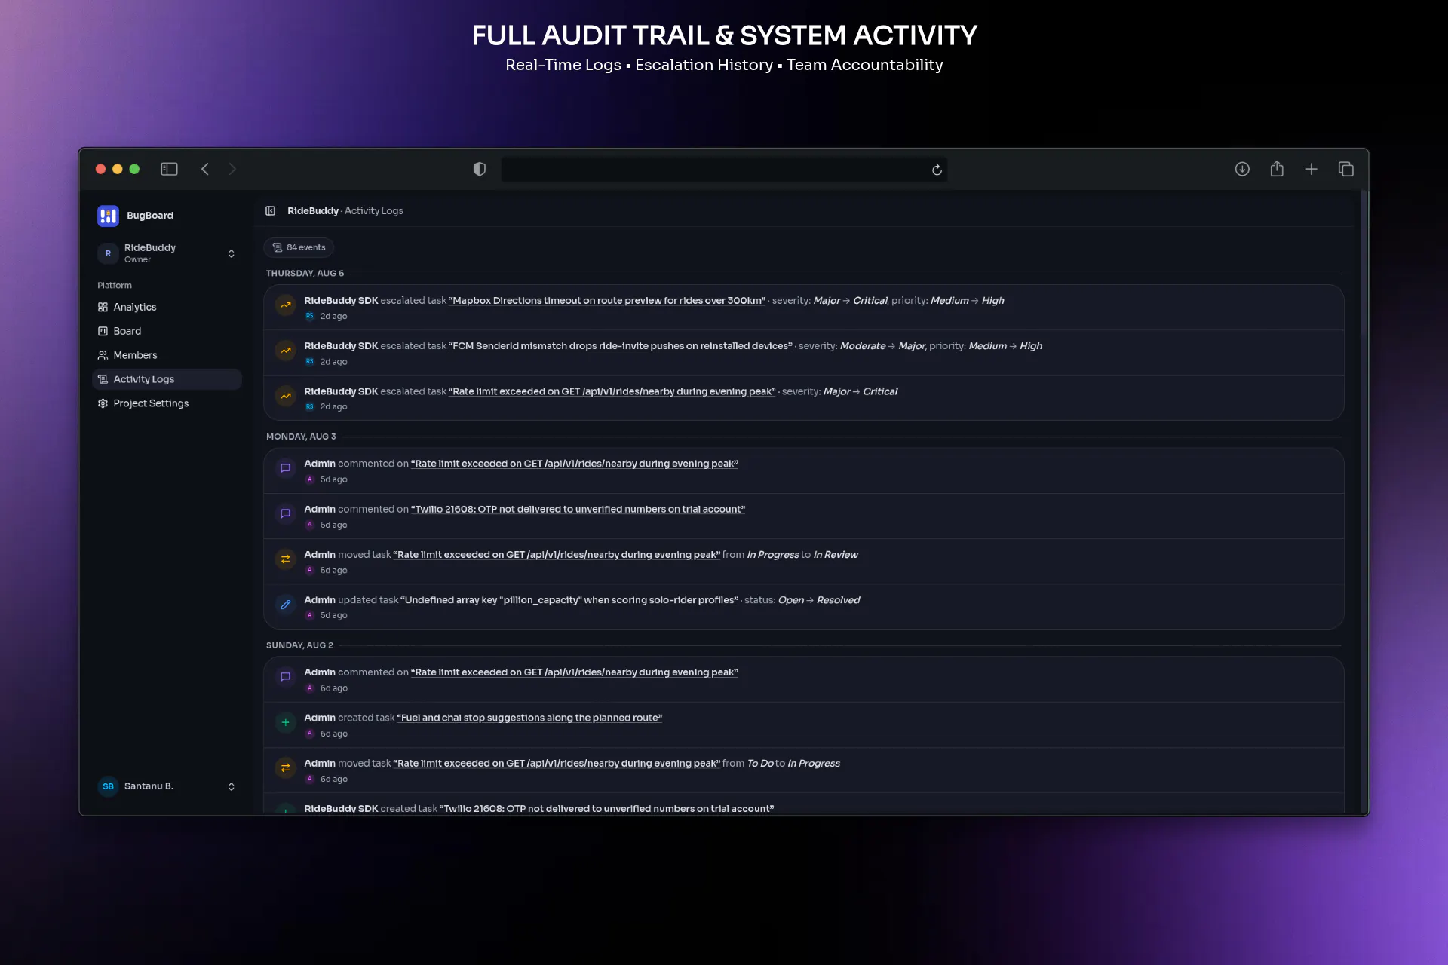Go forward with the browser forward arrow
This screenshot has width=1448, height=965.
(232, 169)
